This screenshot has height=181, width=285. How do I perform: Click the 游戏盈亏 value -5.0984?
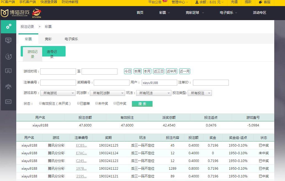point(253,125)
